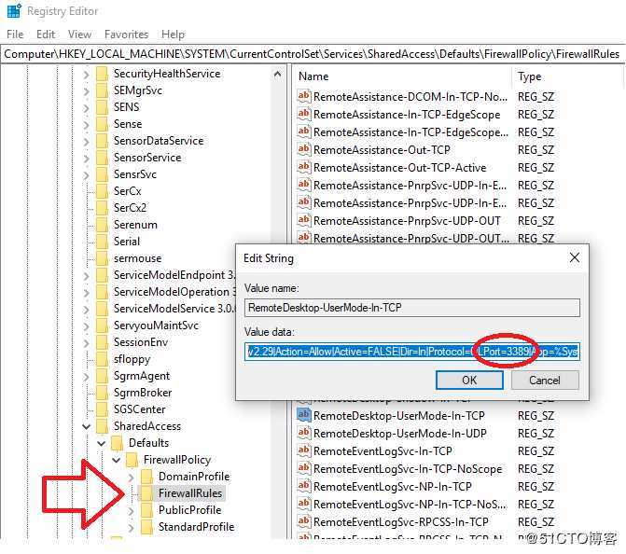Viewport: 626px width, 554px height.
Task: Select the sermouse folder icon
Action: 103,258
